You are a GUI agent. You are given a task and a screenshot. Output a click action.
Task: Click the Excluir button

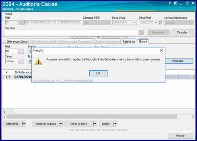pos(106,124)
